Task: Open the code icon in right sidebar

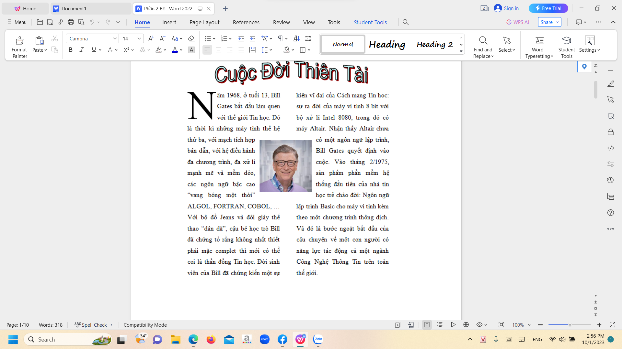Action: (611, 148)
